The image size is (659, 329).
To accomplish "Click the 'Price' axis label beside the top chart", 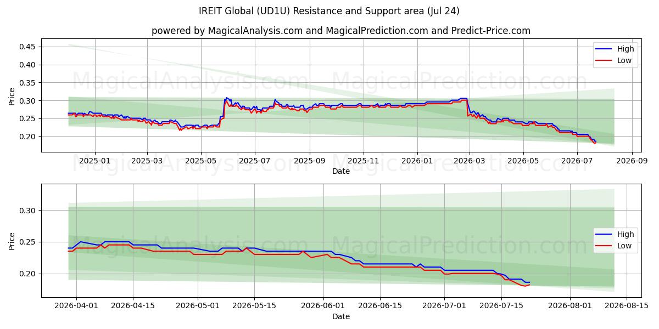I will [12, 97].
